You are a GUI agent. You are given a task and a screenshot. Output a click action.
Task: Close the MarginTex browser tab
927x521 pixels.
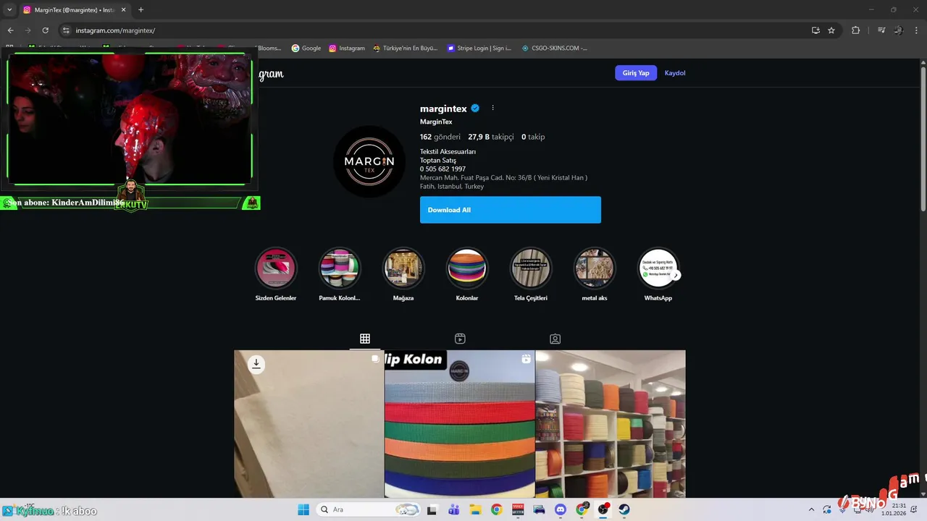click(123, 10)
